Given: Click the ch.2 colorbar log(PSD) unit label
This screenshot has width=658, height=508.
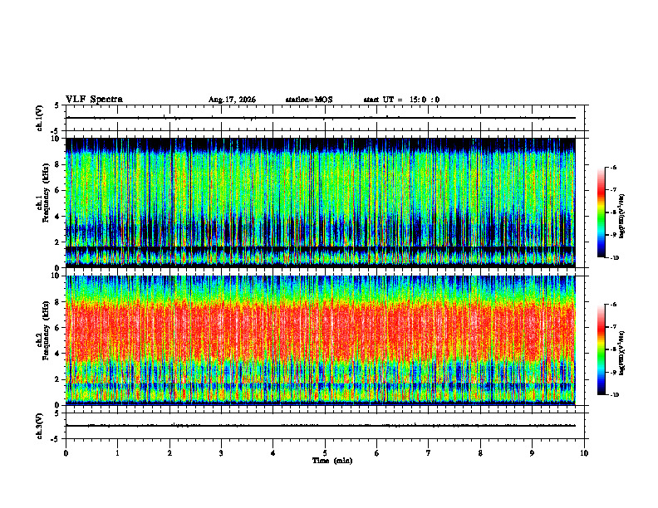Looking at the screenshot, I should point(622,354).
